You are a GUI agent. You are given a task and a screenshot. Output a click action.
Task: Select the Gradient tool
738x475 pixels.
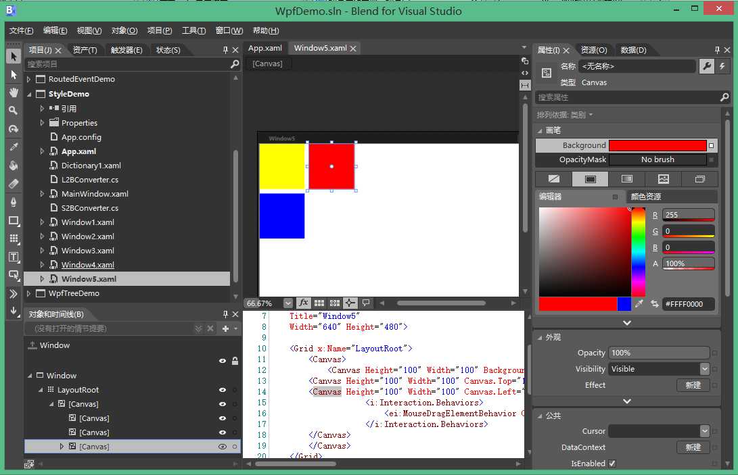pos(14,184)
